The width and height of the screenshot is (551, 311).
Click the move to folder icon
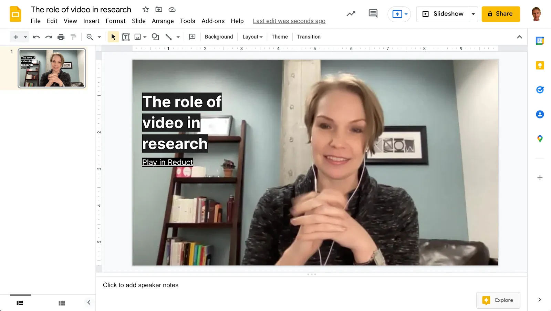(x=159, y=10)
